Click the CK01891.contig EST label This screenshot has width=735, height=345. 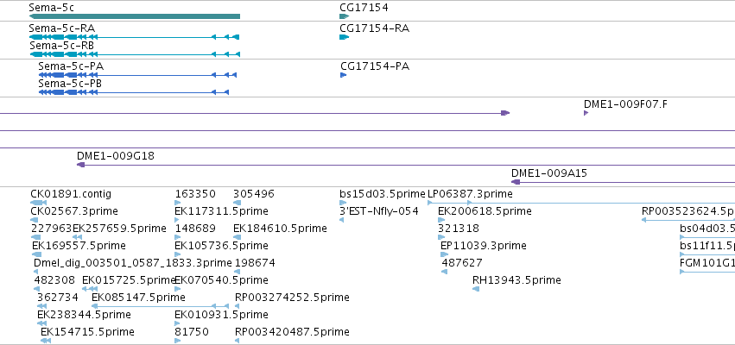[71, 194]
